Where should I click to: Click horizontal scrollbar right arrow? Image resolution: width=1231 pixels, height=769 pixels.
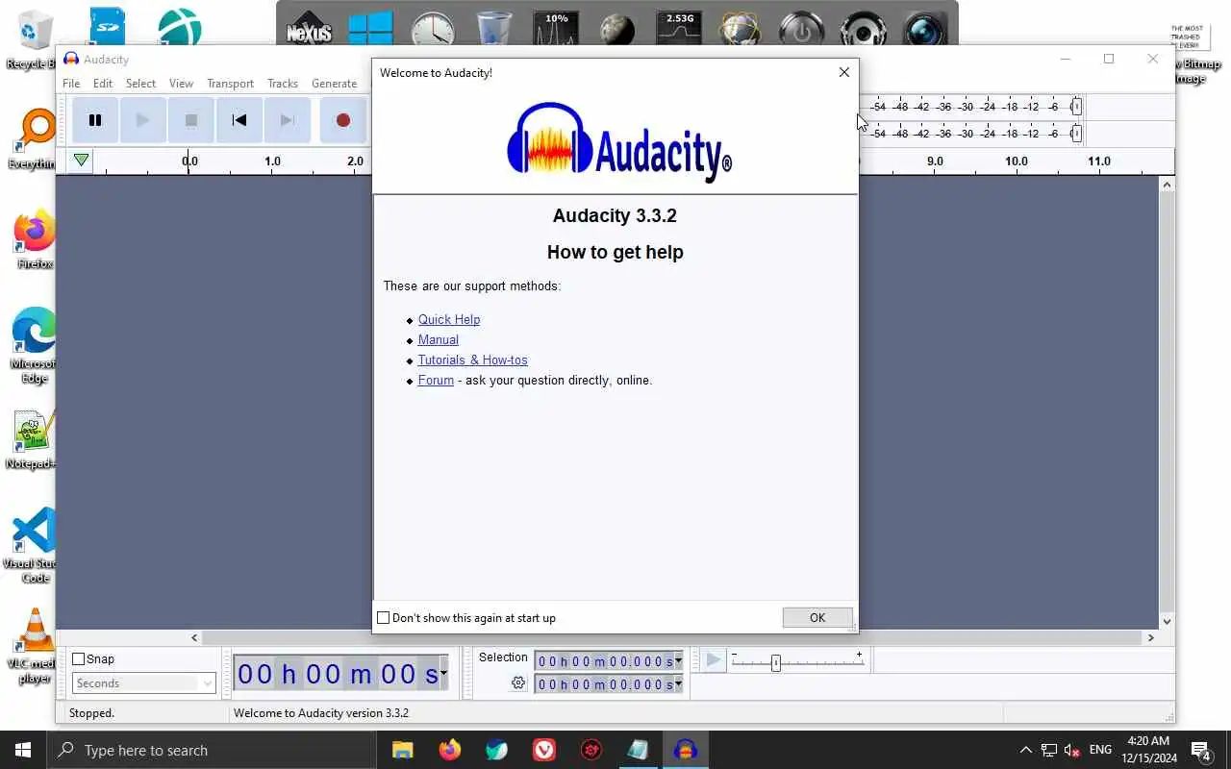point(1150,637)
